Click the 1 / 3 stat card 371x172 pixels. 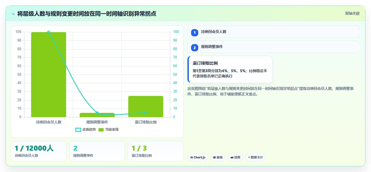point(156,151)
